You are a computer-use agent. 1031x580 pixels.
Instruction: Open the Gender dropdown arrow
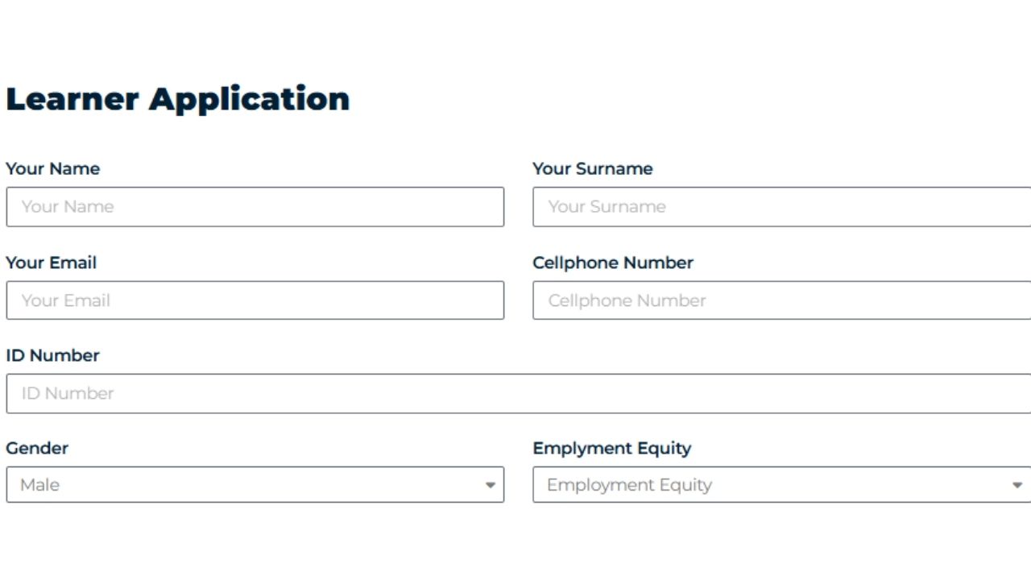point(491,484)
